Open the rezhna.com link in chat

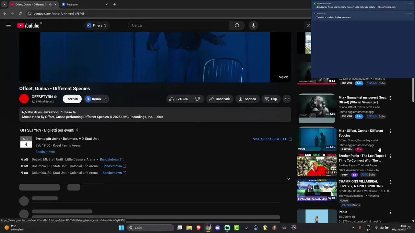coord(386,7)
